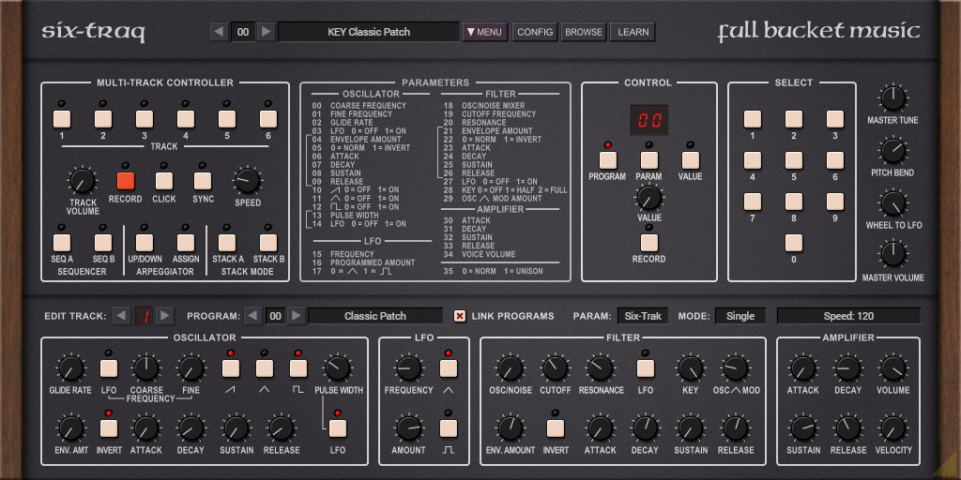The height and width of the screenshot is (480, 961).
Task: Uncheck the LINK PROGRAMS checkbox
Action: click(x=460, y=316)
